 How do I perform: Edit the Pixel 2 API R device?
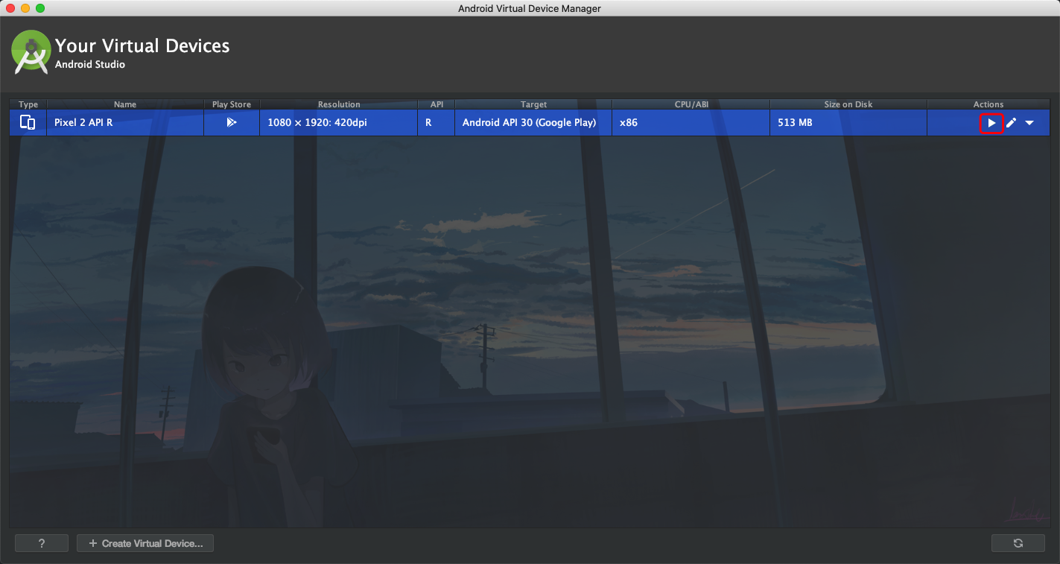coord(1011,123)
